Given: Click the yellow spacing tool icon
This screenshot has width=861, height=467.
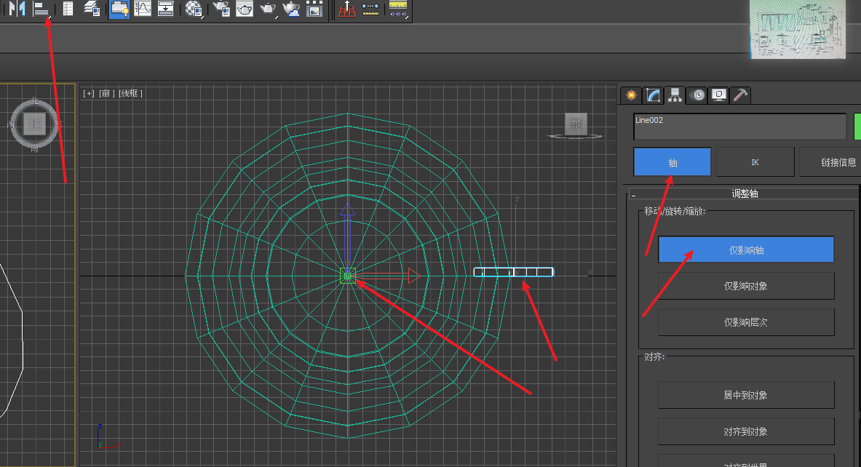Looking at the screenshot, I should pos(398,9).
